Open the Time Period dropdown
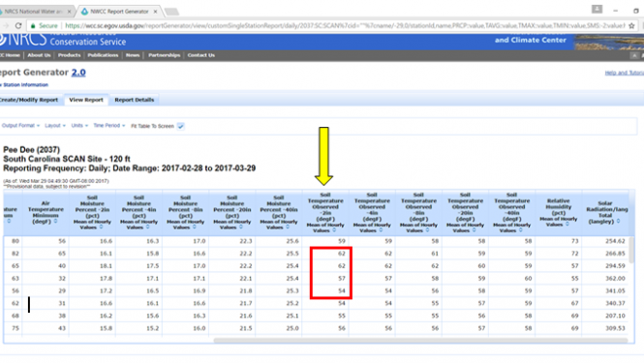The width and height of the screenshot is (644, 363). click(x=108, y=126)
